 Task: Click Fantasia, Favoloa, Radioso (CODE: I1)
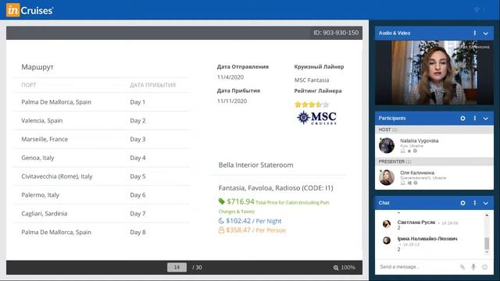(x=276, y=188)
